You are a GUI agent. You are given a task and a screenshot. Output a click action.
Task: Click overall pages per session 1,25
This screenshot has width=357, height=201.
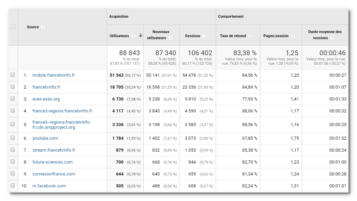pyautogui.click(x=292, y=53)
